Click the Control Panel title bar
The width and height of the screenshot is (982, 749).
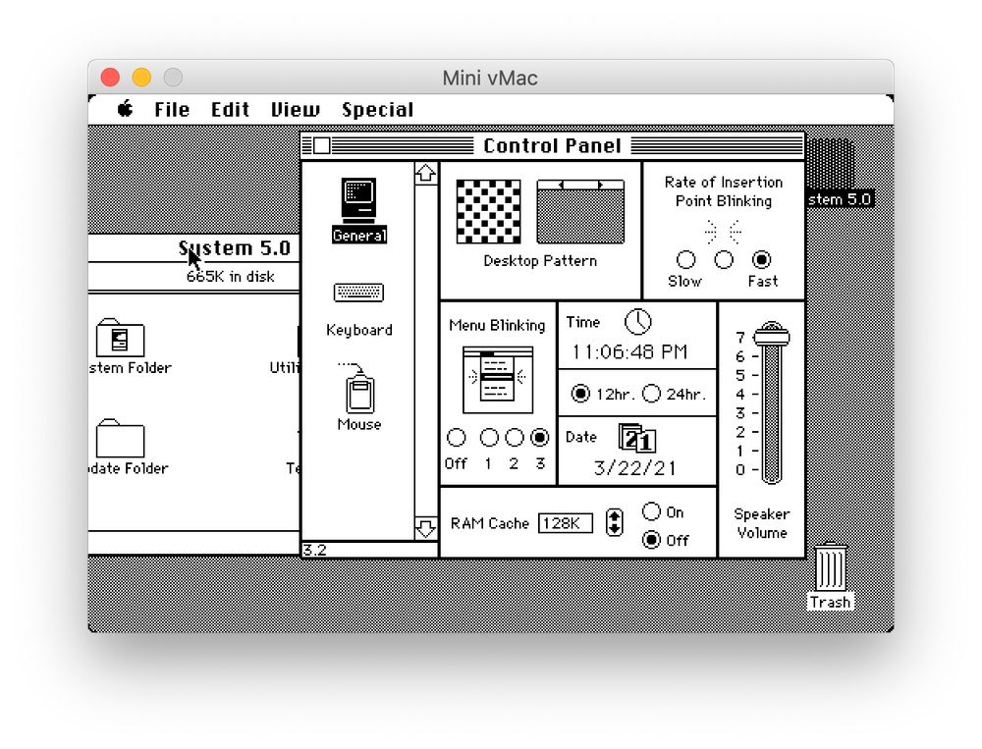[x=552, y=146]
